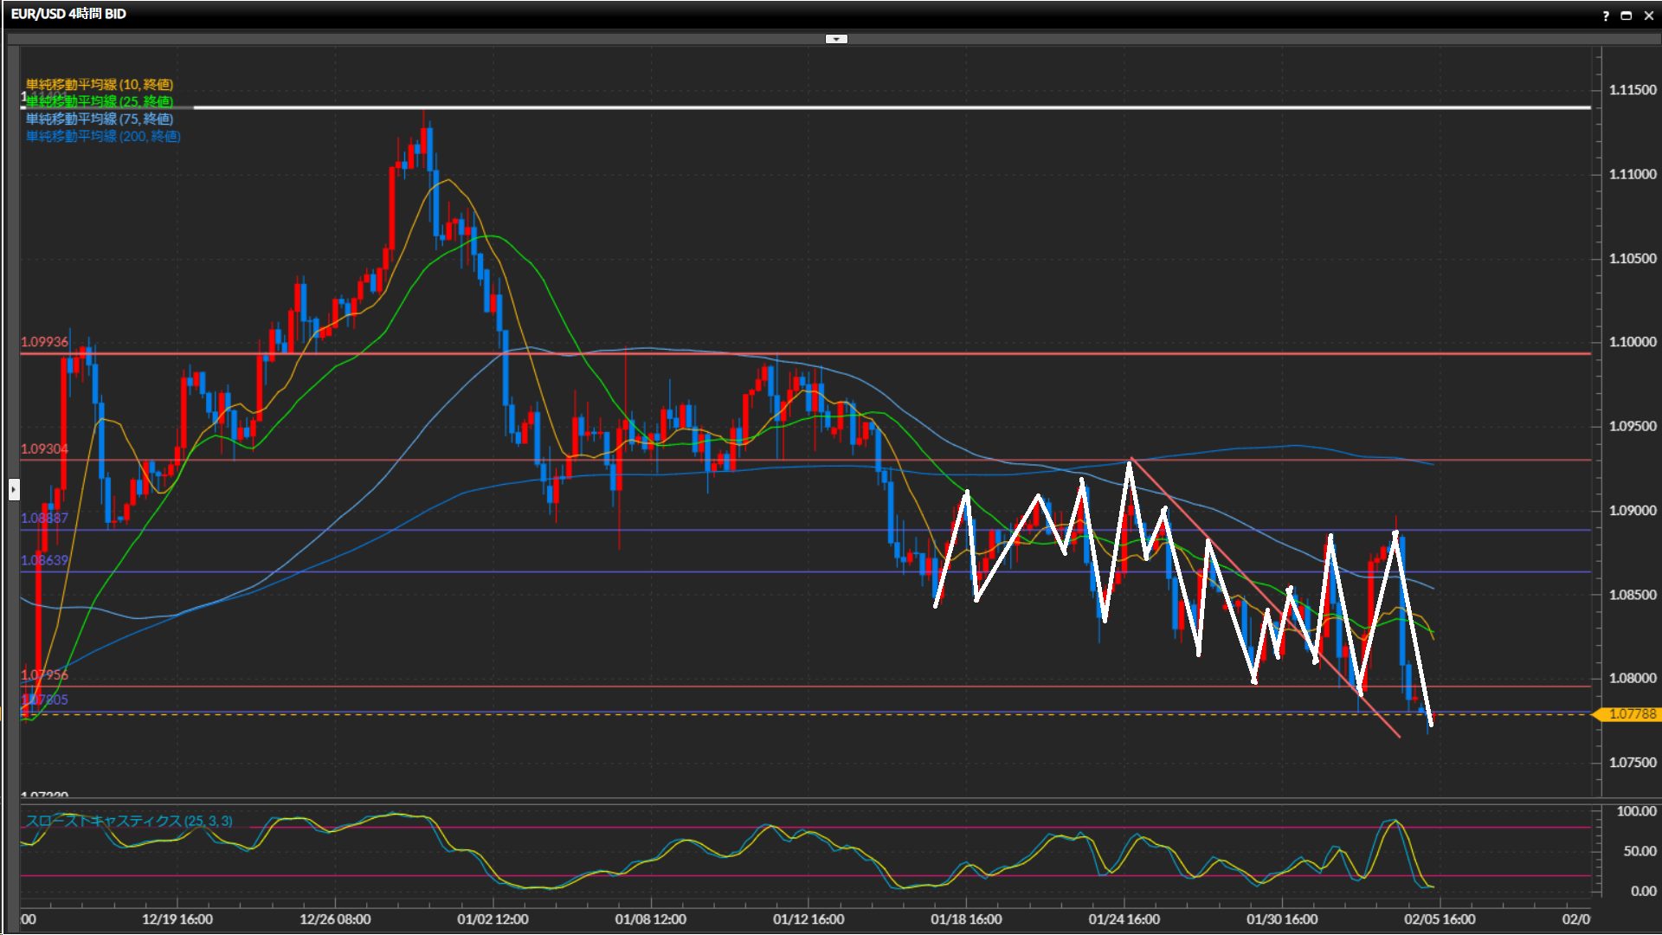Expand the collapsed toolbar arrow at top center
This screenshot has width=1662, height=935.
[x=836, y=39]
